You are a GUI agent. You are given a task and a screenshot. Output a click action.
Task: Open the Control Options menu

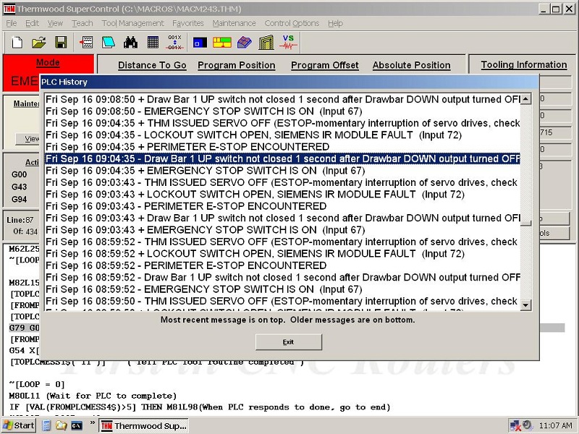click(x=292, y=23)
